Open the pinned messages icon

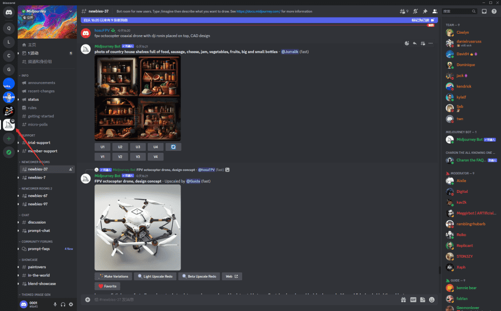tap(425, 11)
